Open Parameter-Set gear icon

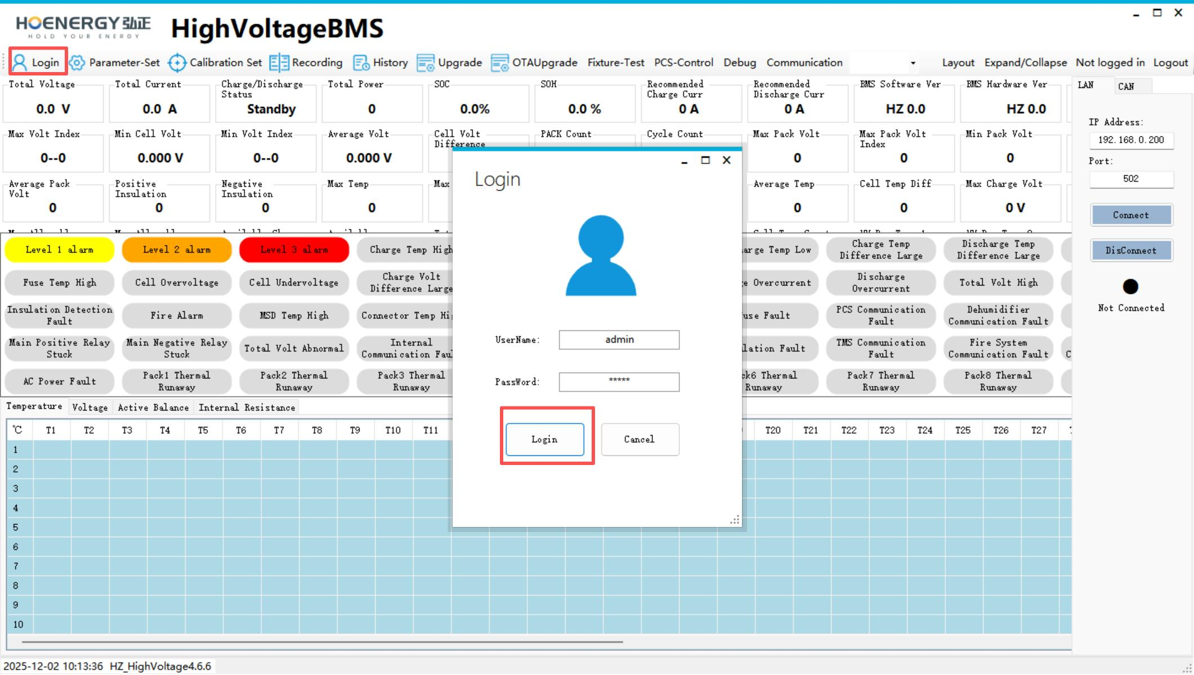coord(78,62)
